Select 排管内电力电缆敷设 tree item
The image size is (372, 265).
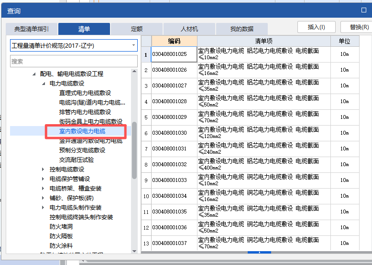coord(85,112)
